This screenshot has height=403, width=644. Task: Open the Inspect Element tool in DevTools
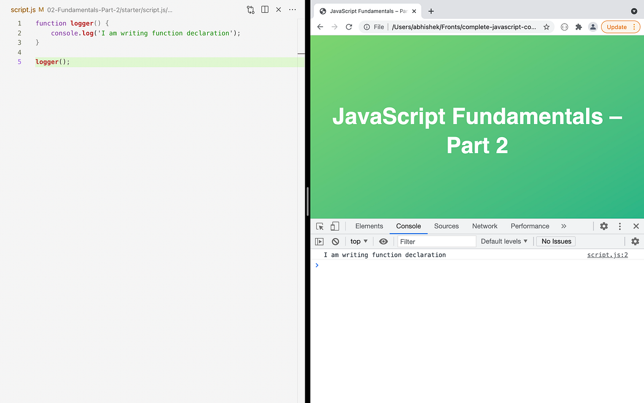point(319,226)
